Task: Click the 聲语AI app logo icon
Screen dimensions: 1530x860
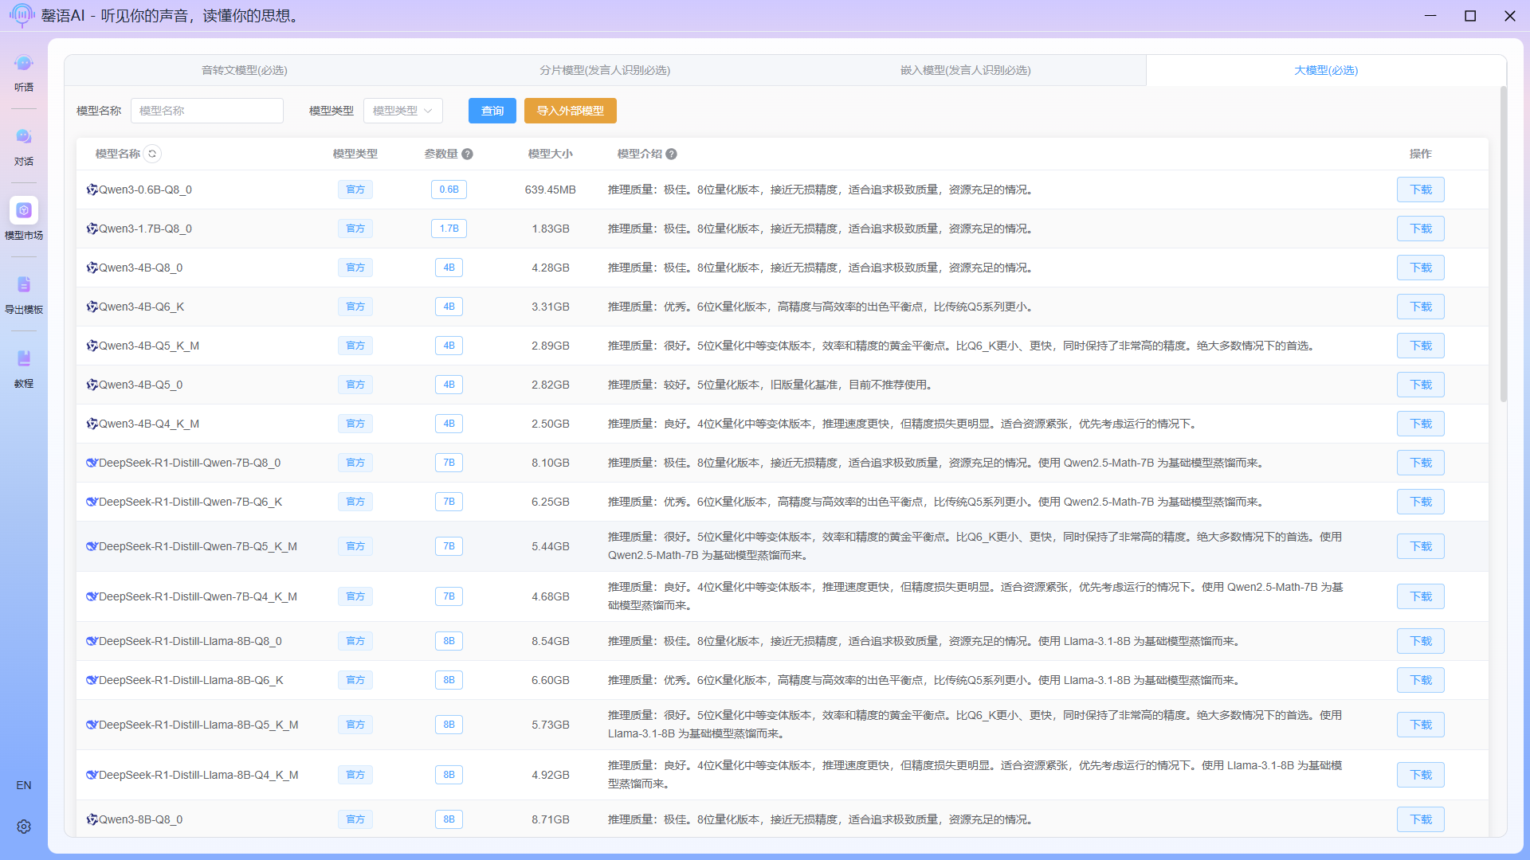Action: pyautogui.click(x=22, y=15)
